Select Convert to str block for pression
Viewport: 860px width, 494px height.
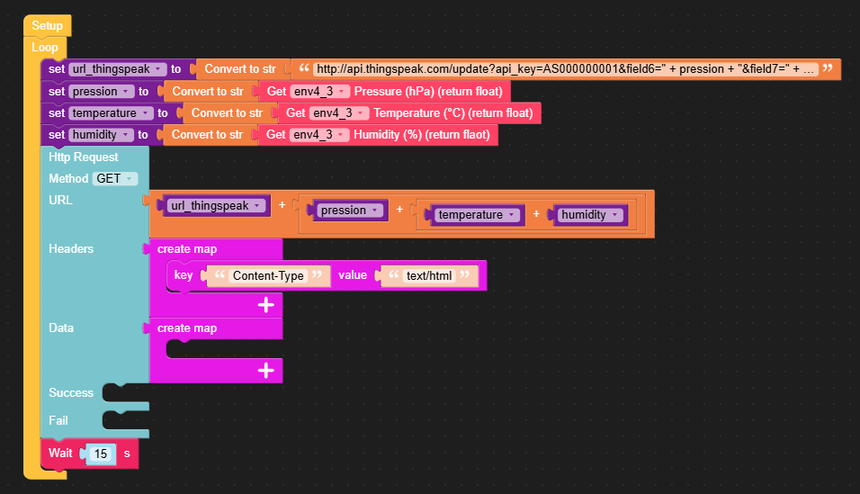pyautogui.click(x=208, y=91)
